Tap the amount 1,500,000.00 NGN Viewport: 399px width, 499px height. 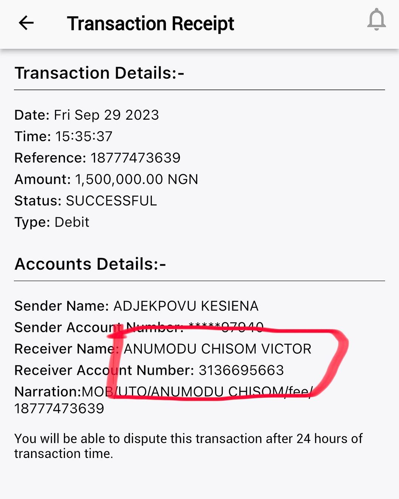pos(137,179)
